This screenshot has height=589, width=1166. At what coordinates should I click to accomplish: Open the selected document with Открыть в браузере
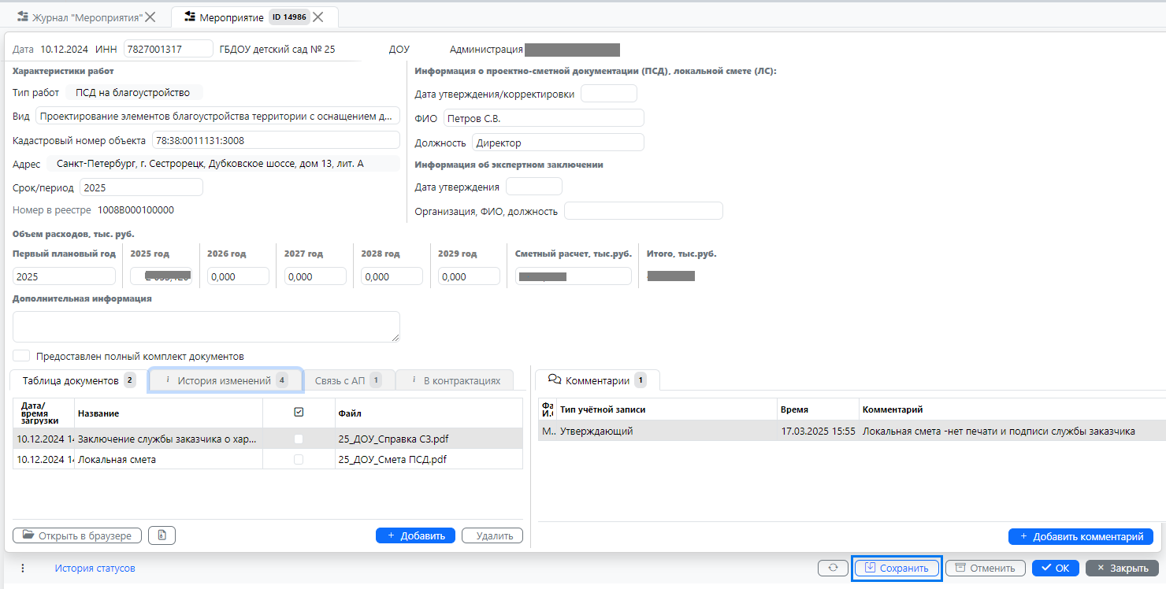pyautogui.click(x=77, y=535)
